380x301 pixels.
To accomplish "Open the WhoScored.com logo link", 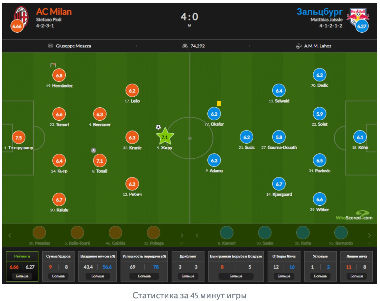I will [354, 216].
